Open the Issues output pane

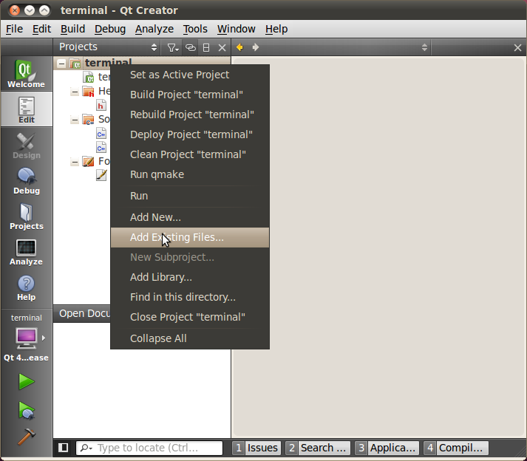point(256,448)
